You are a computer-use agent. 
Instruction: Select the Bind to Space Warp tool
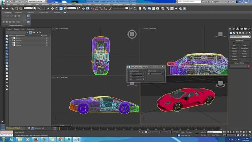21,8
